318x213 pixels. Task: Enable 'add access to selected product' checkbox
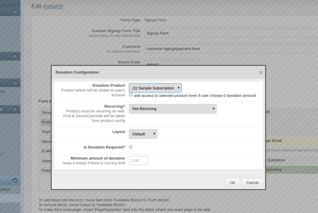[x=131, y=95]
